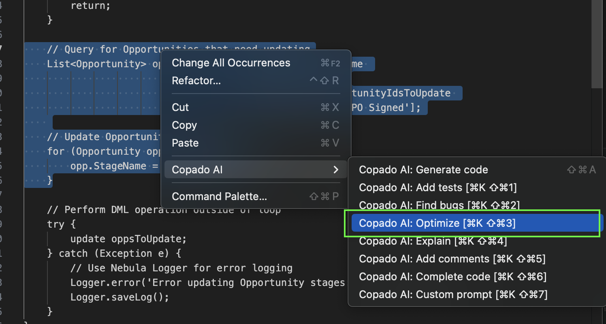This screenshot has width=606, height=324.
Task: Click the Logger.saveLog() call in code
Action: (119, 297)
